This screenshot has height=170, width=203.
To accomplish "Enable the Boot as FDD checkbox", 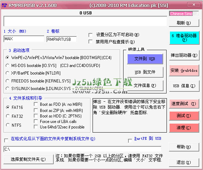I will [36, 104].
